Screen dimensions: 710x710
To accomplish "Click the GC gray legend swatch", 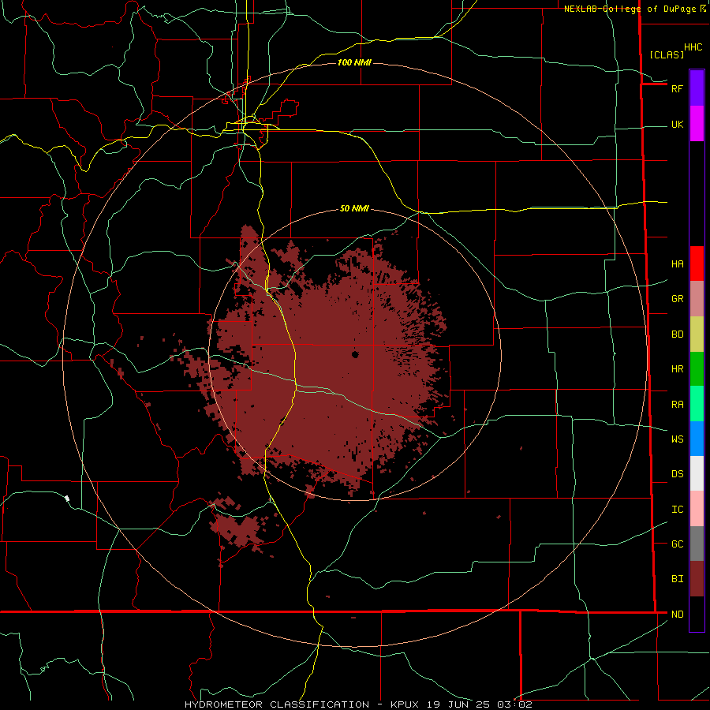I will (x=697, y=544).
